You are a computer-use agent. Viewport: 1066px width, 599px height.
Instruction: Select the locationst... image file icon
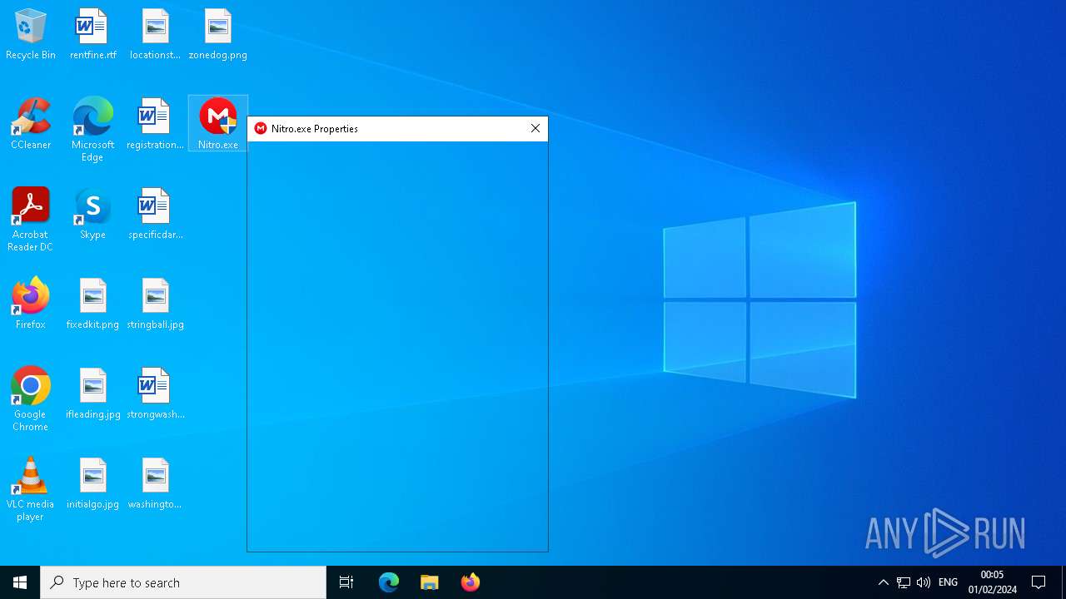point(156,34)
